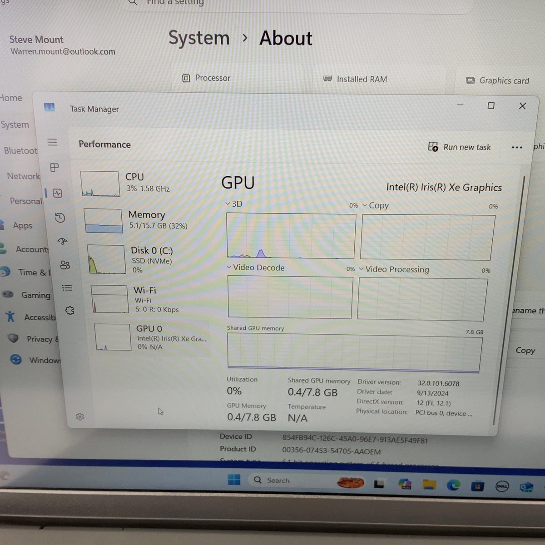Open Task Manager settings gear icon
This screenshot has height=545, width=545.
tap(80, 416)
